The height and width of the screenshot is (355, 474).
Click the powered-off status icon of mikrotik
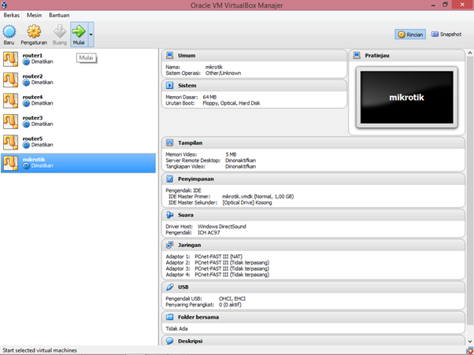click(x=26, y=166)
